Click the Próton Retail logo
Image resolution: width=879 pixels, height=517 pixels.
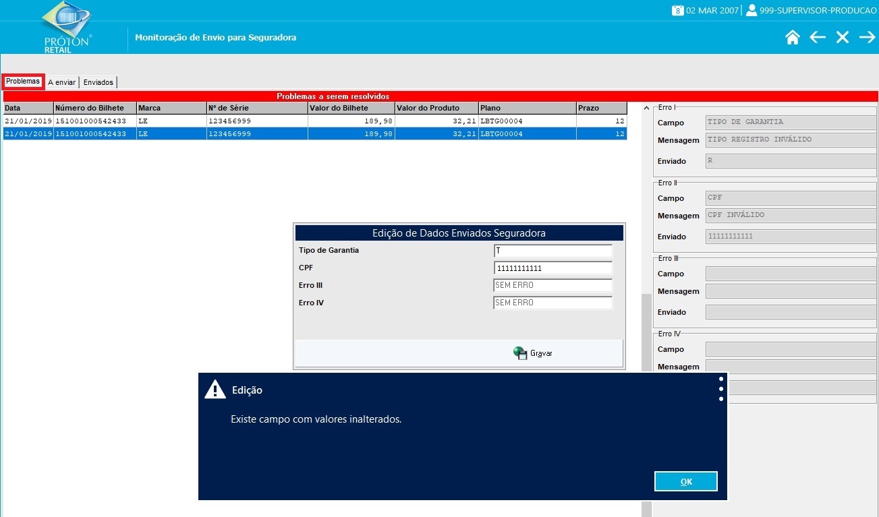tap(67, 27)
